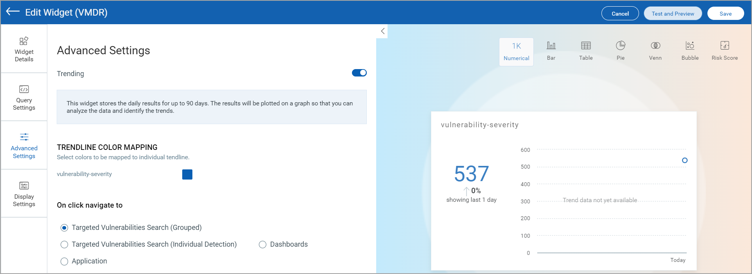The width and height of the screenshot is (752, 274).
Task: Click Test and Preview button
Action: point(673,14)
